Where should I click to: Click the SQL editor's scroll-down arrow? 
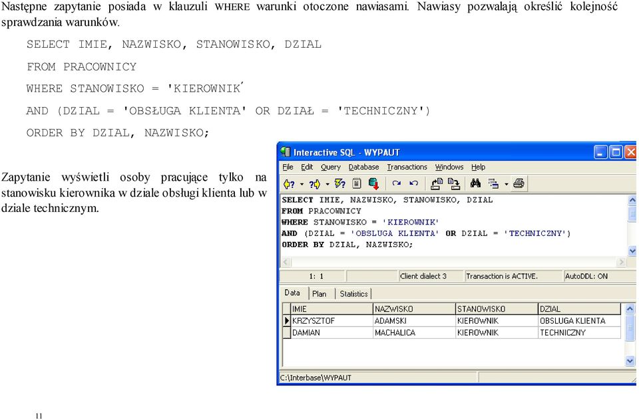[632, 251]
